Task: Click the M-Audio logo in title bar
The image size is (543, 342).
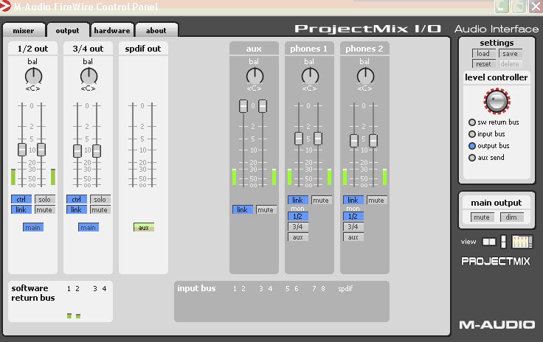Action: [6, 6]
